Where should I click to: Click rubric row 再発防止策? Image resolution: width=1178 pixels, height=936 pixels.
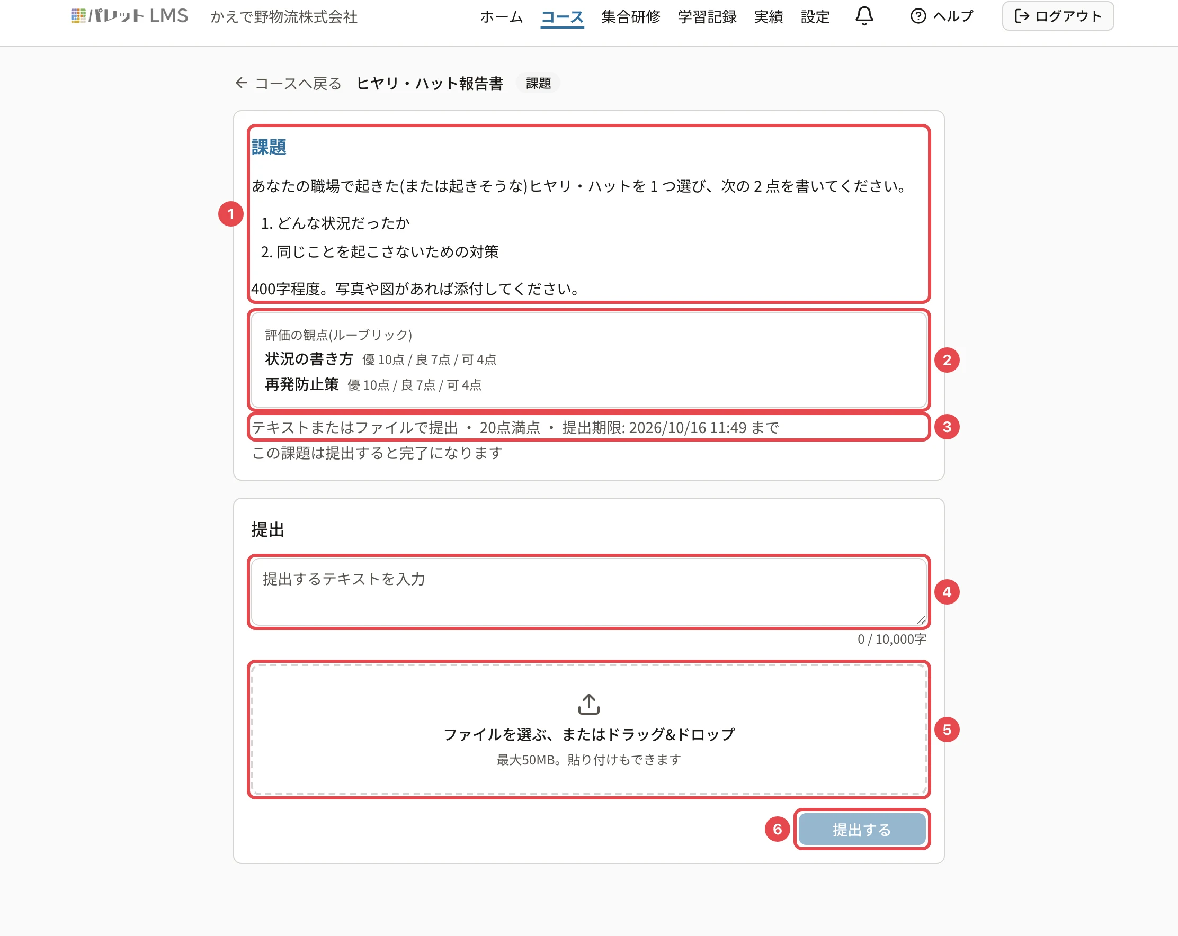[x=373, y=384]
